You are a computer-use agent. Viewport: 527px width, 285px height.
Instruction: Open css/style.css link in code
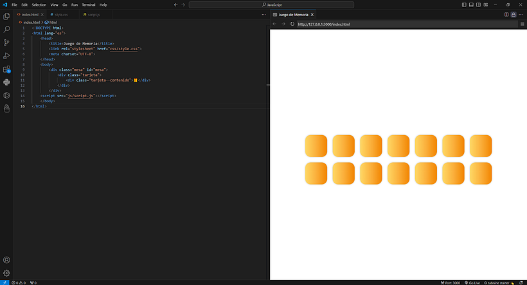point(123,49)
